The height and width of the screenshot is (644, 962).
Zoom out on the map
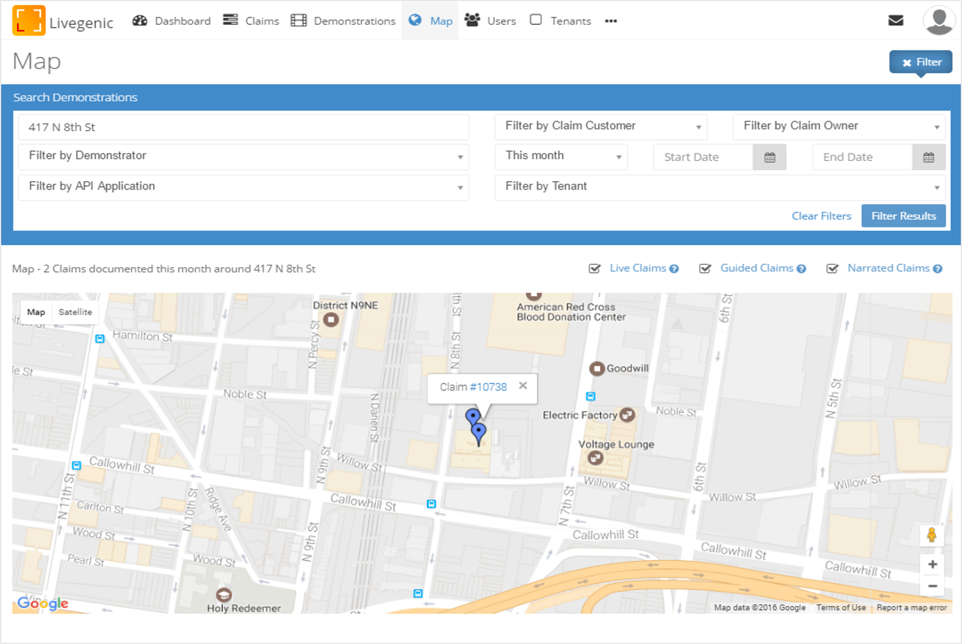932,586
